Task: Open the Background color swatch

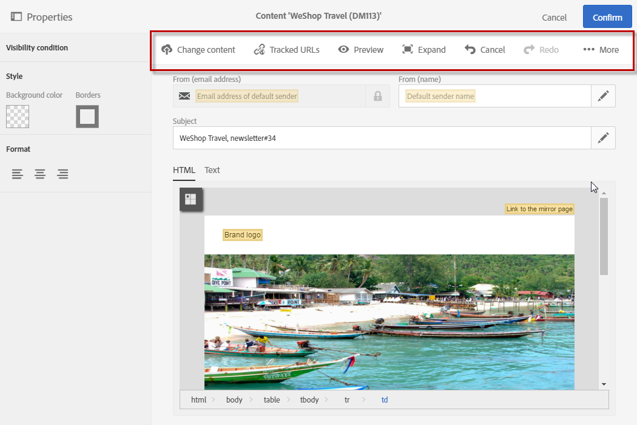Action: (18, 117)
